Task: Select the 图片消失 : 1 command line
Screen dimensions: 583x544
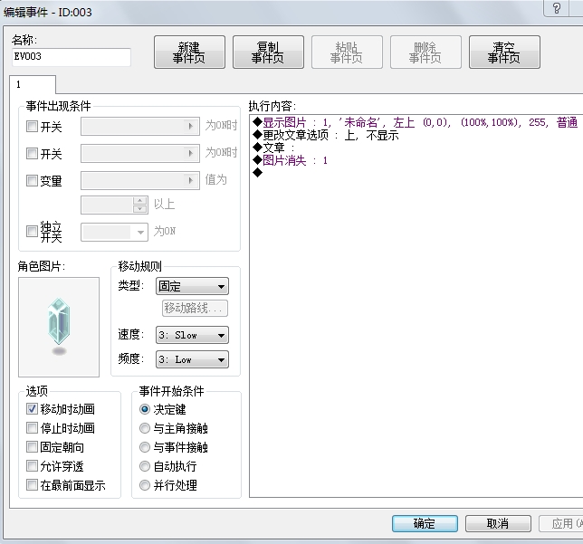Action: point(290,160)
